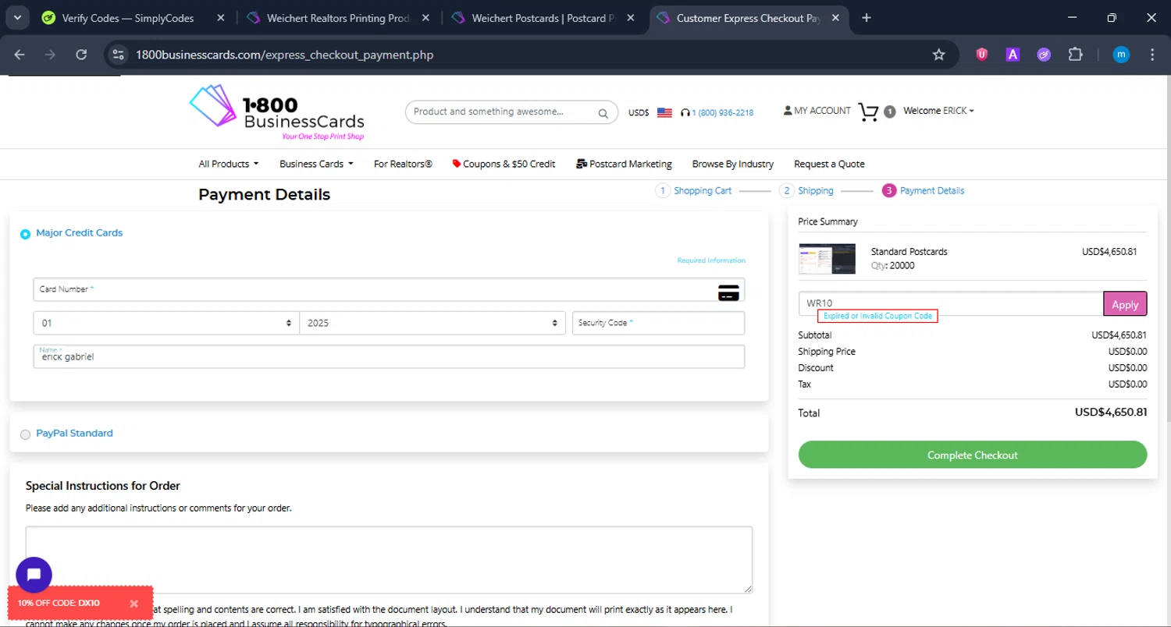Screen dimensions: 1171x627
Task: Call link 1 (800) 936-2218
Action: pyautogui.click(x=717, y=112)
